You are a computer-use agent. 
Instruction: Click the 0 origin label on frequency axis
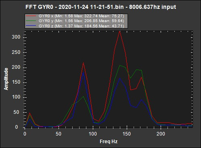tap(25, 134)
